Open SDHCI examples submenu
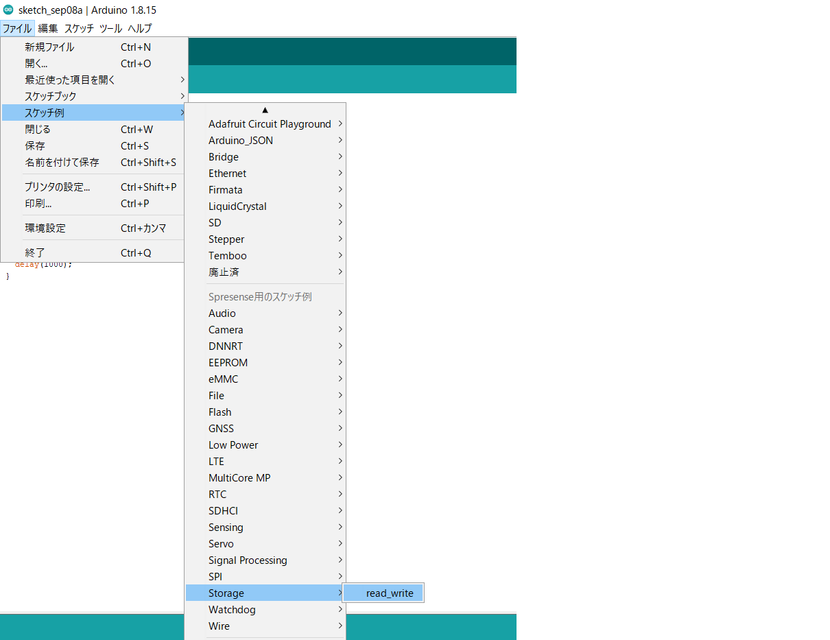 pyautogui.click(x=265, y=511)
